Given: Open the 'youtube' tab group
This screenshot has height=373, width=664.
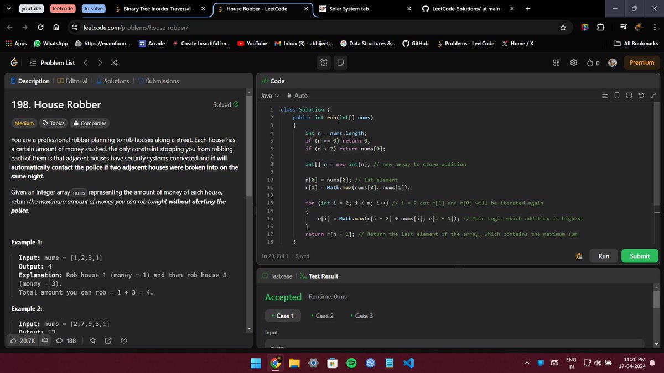Looking at the screenshot, I should pos(31,9).
